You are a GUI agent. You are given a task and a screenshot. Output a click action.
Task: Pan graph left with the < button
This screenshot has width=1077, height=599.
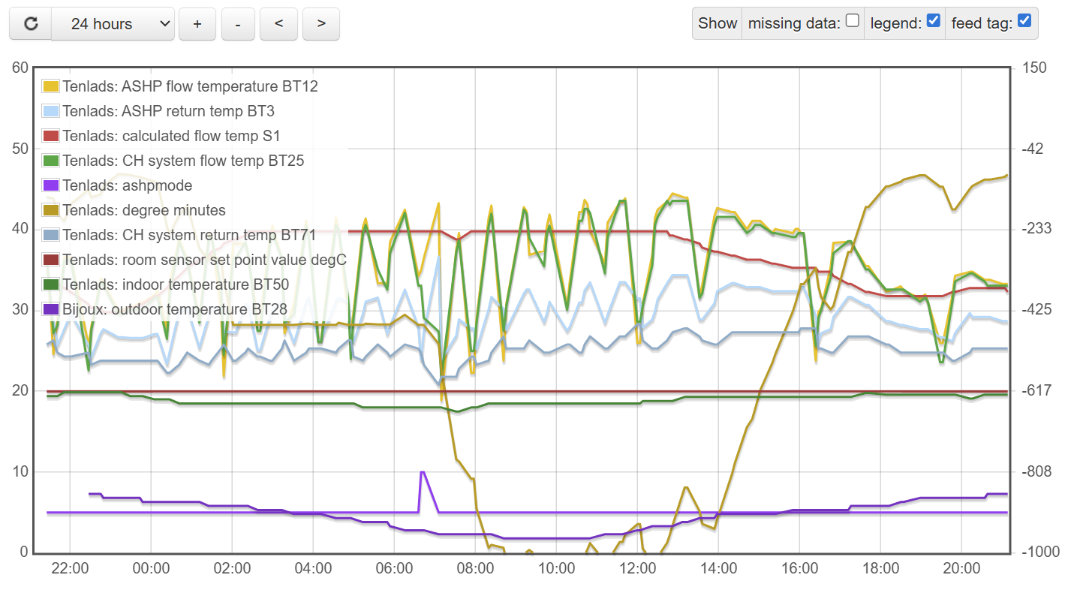(278, 24)
